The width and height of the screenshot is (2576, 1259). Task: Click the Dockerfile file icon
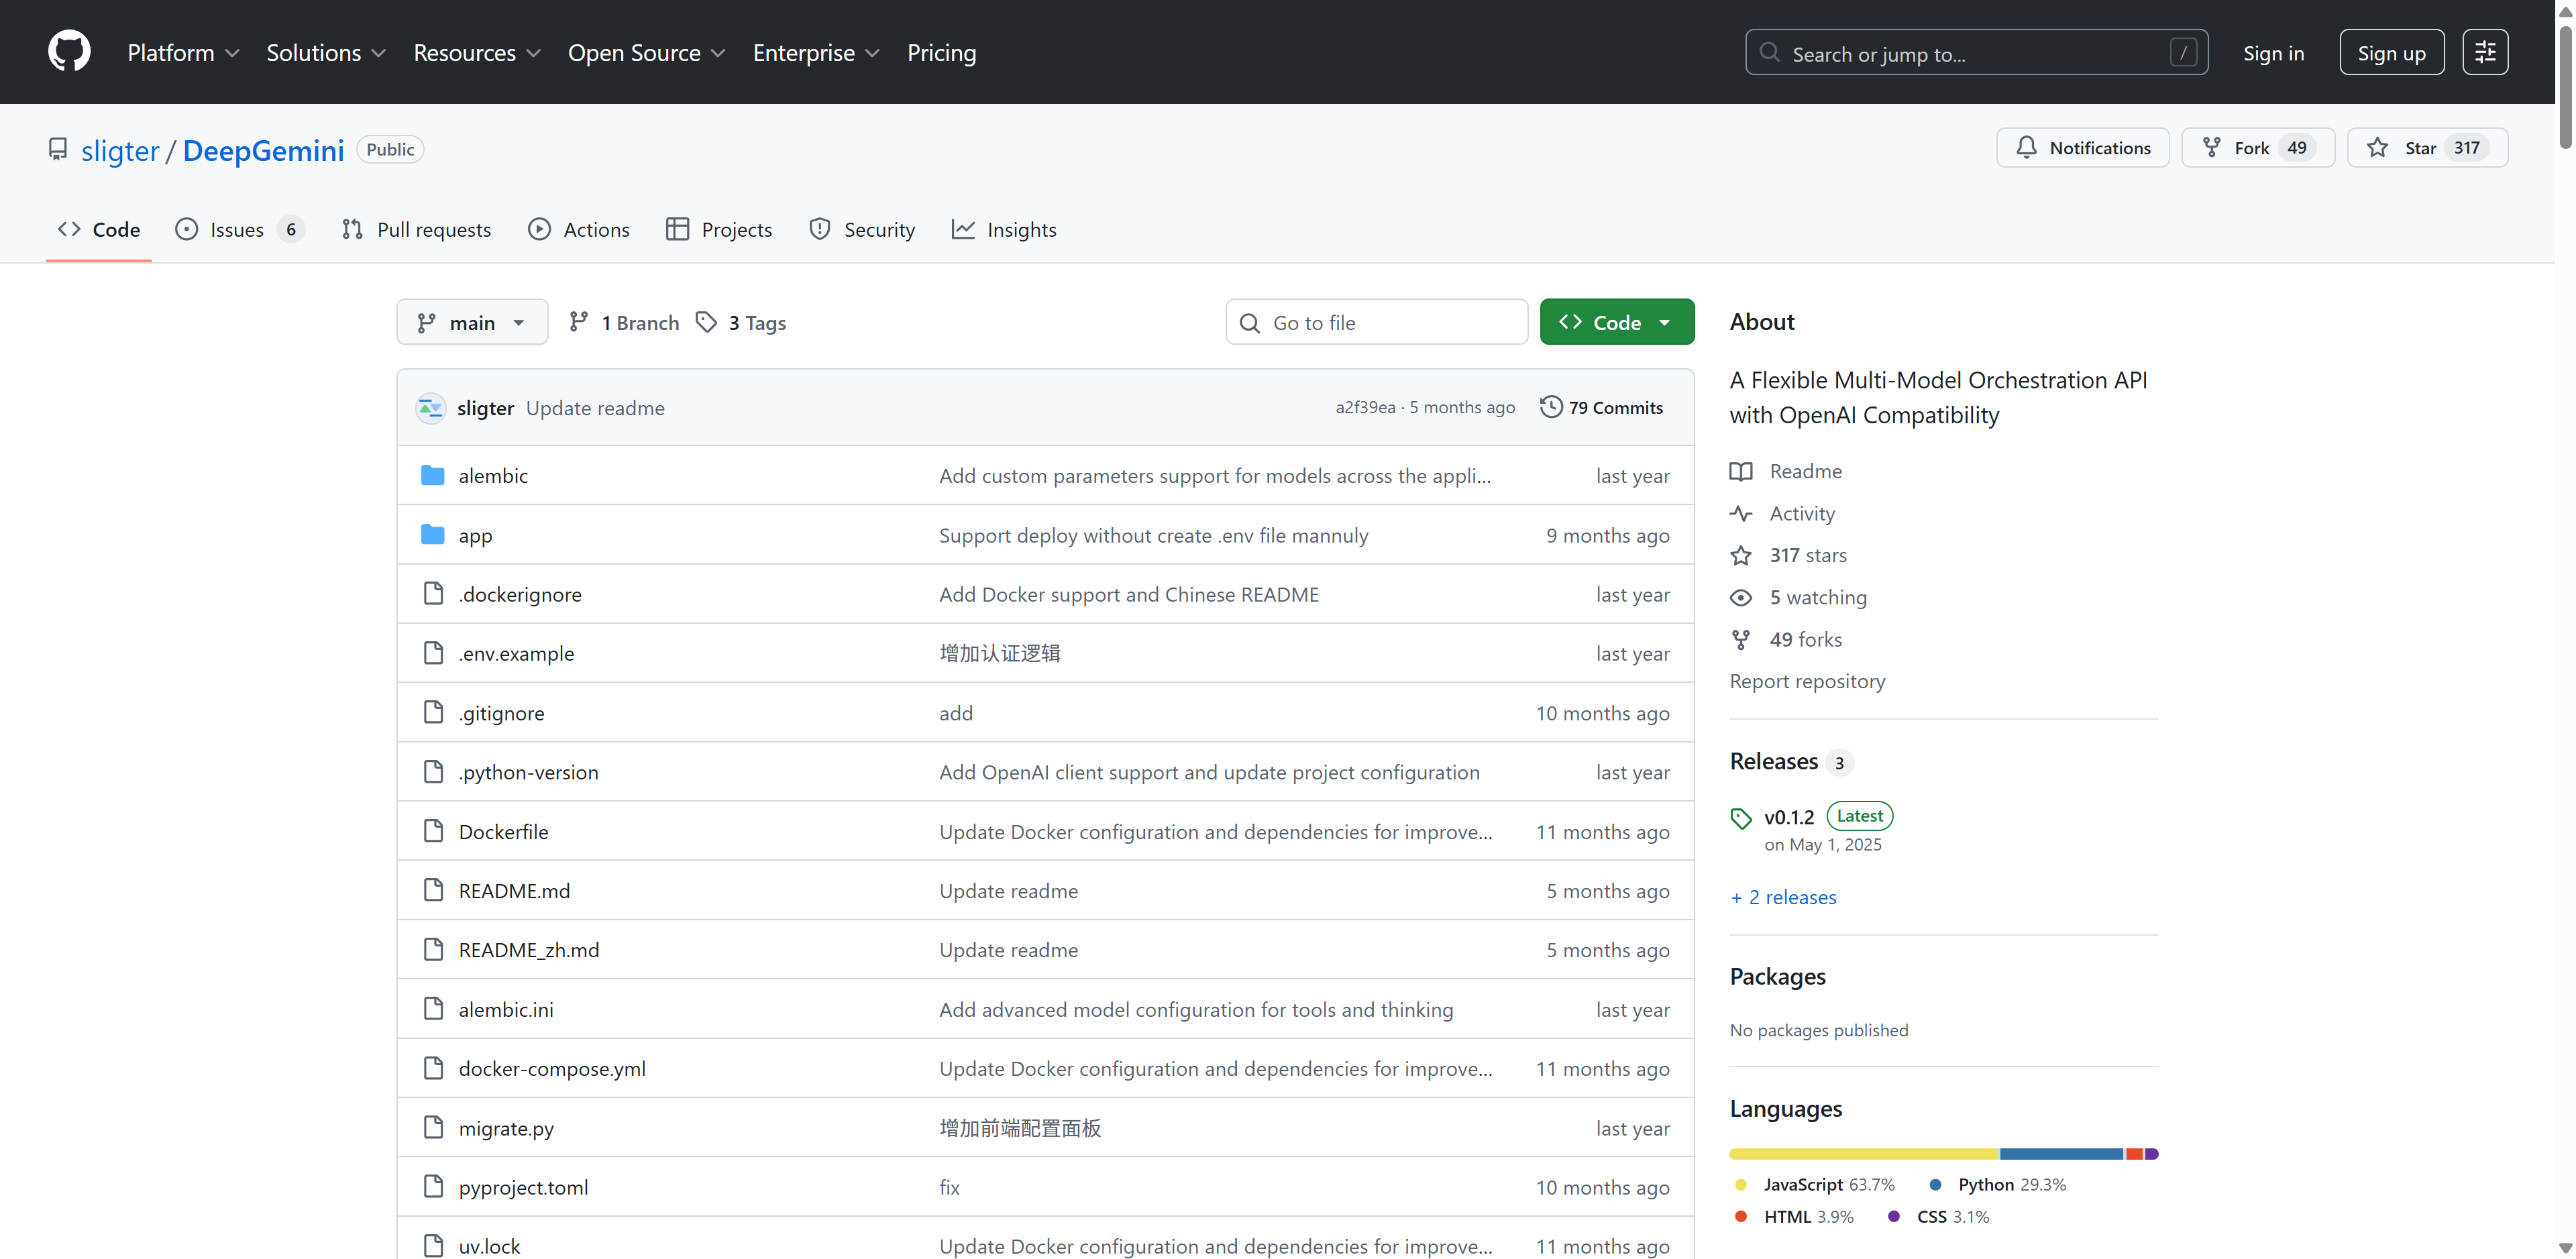(433, 831)
